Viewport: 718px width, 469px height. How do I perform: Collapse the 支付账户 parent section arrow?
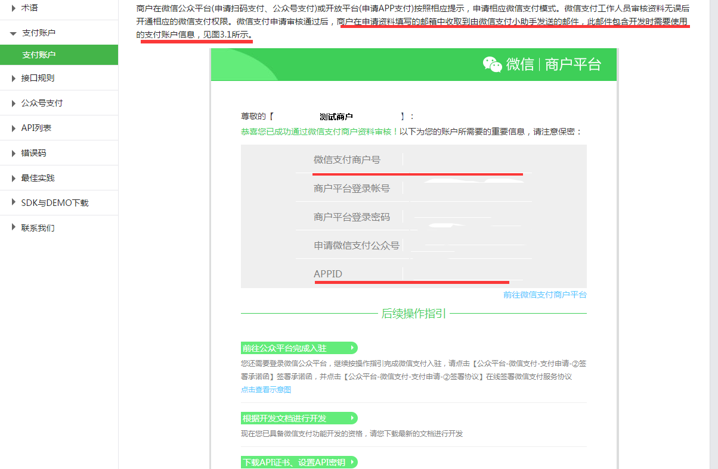[x=14, y=33]
